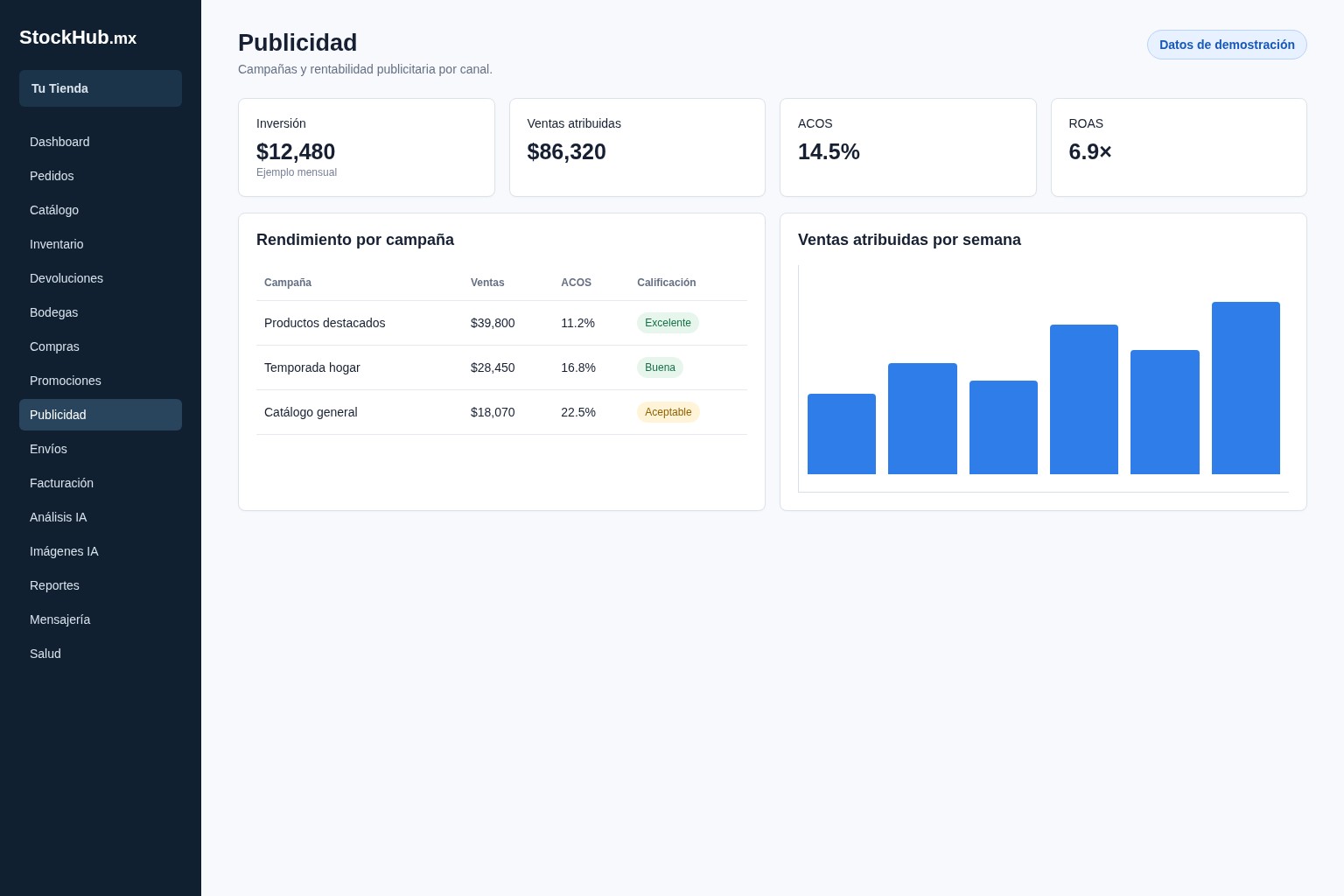Go to Pedidos in the sidebar
The image size is (1344, 896).
coord(101,176)
